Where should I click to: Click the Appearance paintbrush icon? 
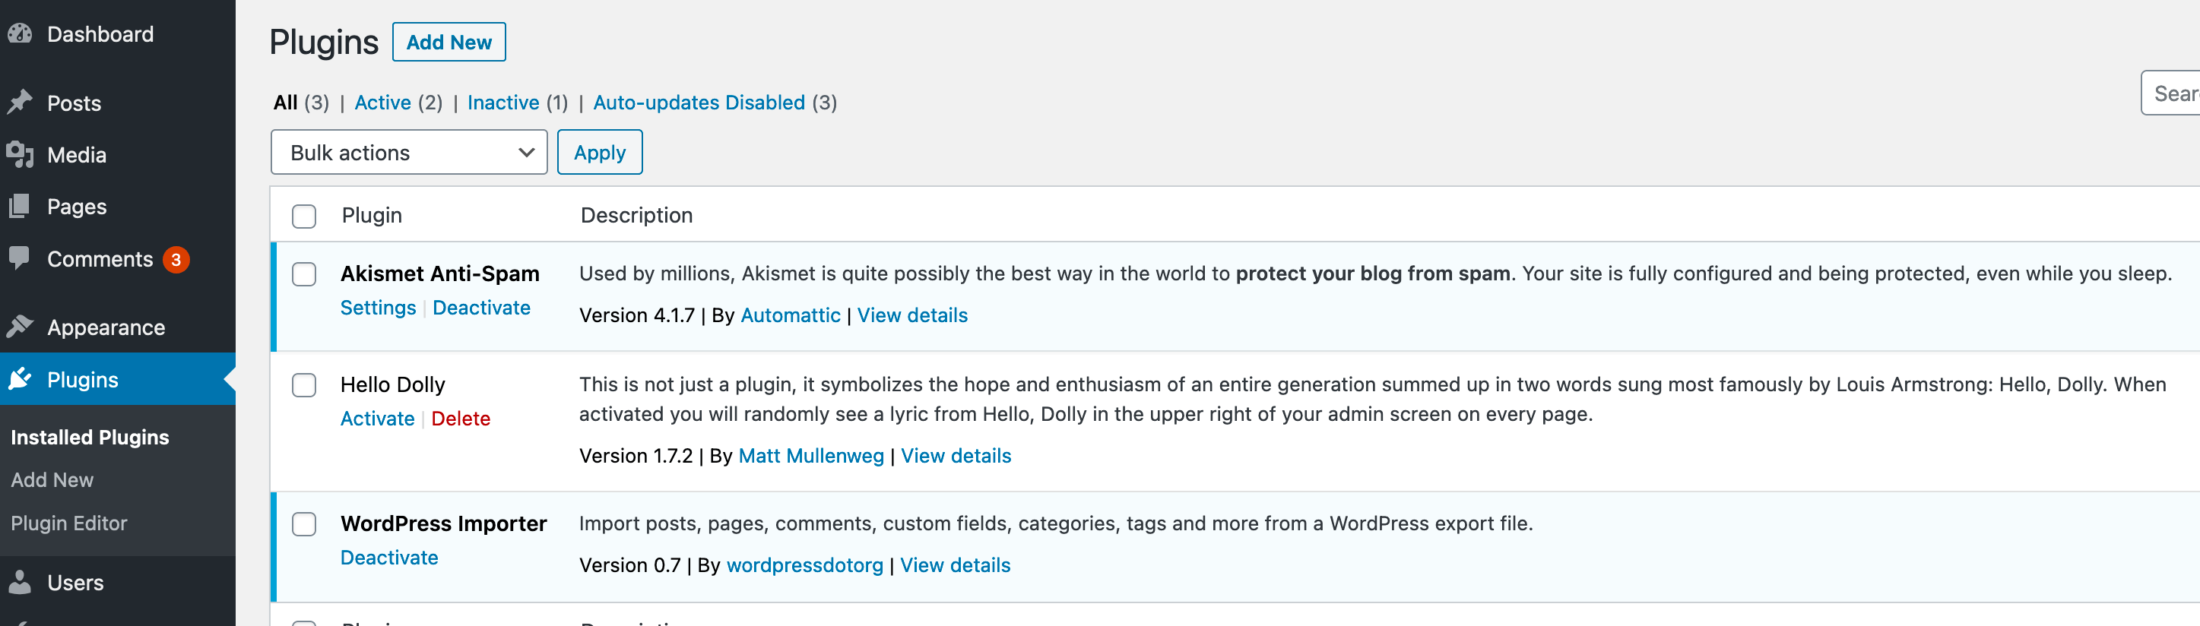click(x=20, y=327)
